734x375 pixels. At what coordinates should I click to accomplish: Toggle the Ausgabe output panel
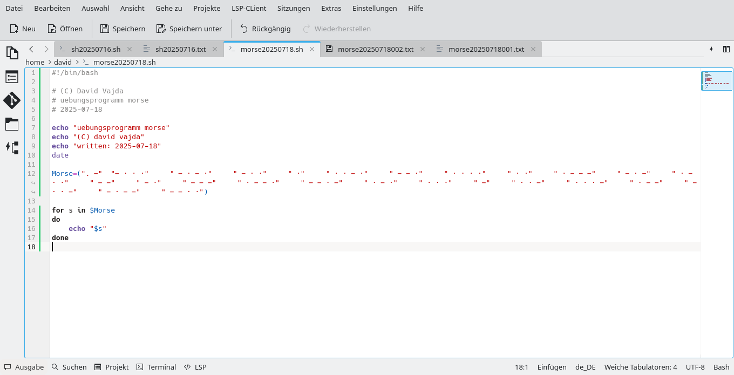pyautogui.click(x=24, y=367)
